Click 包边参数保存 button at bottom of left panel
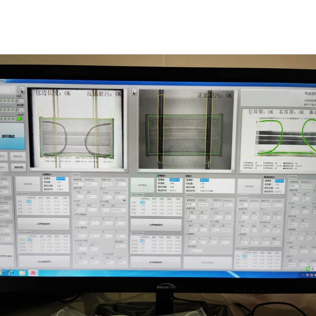 tap(43, 261)
